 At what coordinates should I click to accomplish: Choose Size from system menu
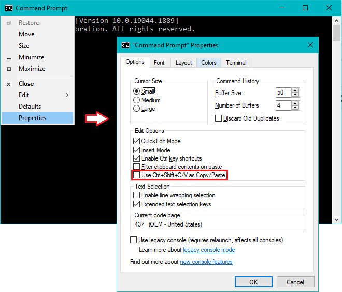[37, 46]
